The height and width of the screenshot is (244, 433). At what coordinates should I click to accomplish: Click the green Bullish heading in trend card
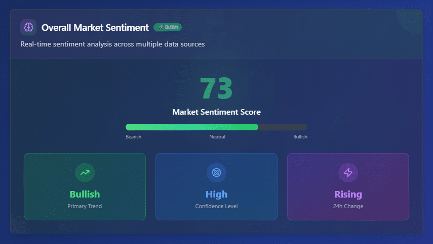click(85, 194)
